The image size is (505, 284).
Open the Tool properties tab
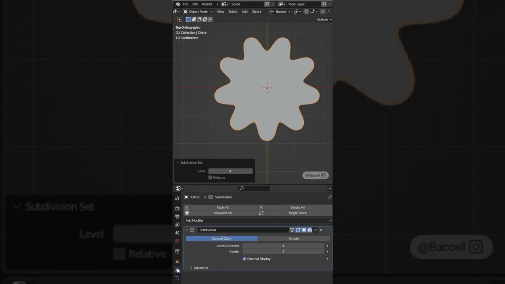pos(178,198)
